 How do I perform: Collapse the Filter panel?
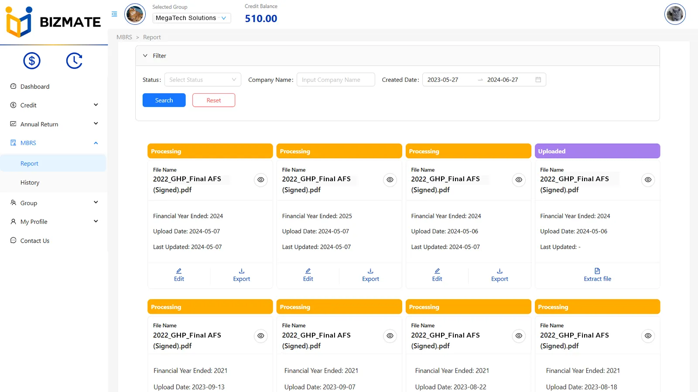(145, 56)
